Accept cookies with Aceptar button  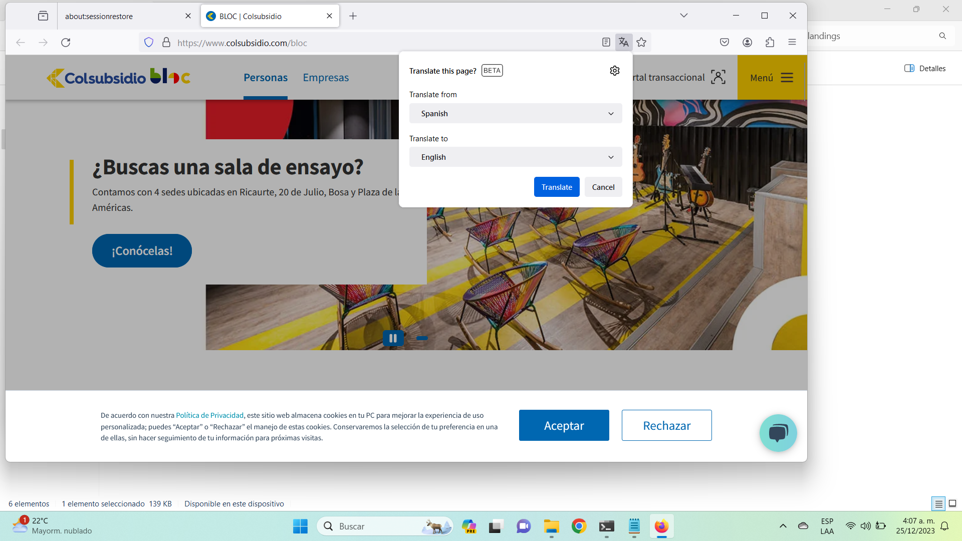(564, 426)
